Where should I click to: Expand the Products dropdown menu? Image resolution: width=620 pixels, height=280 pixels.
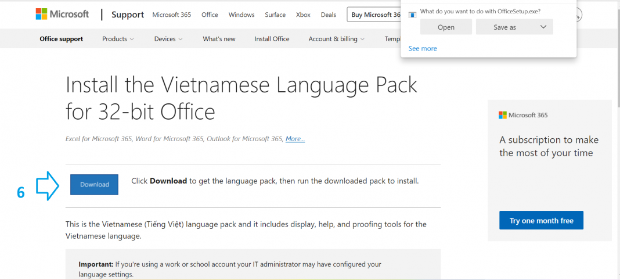coord(118,39)
